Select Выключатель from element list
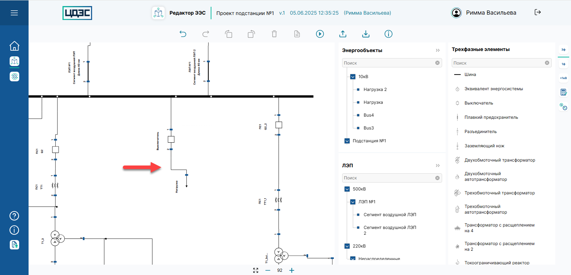This screenshot has height=275, width=571. pyautogui.click(x=479, y=103)
